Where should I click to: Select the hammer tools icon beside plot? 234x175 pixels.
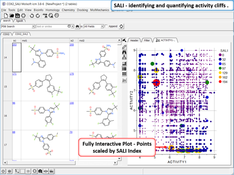[124, 40]
